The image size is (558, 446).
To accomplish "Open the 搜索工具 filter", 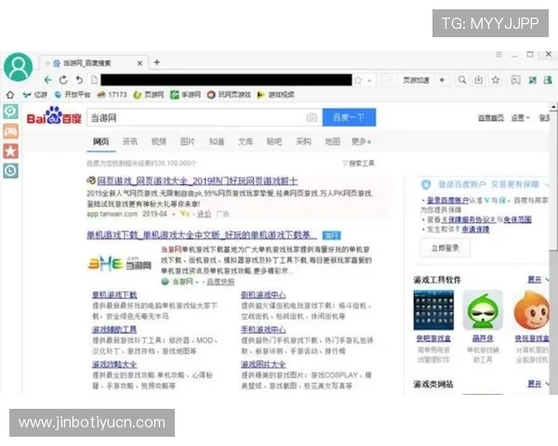I will [358, 164].
